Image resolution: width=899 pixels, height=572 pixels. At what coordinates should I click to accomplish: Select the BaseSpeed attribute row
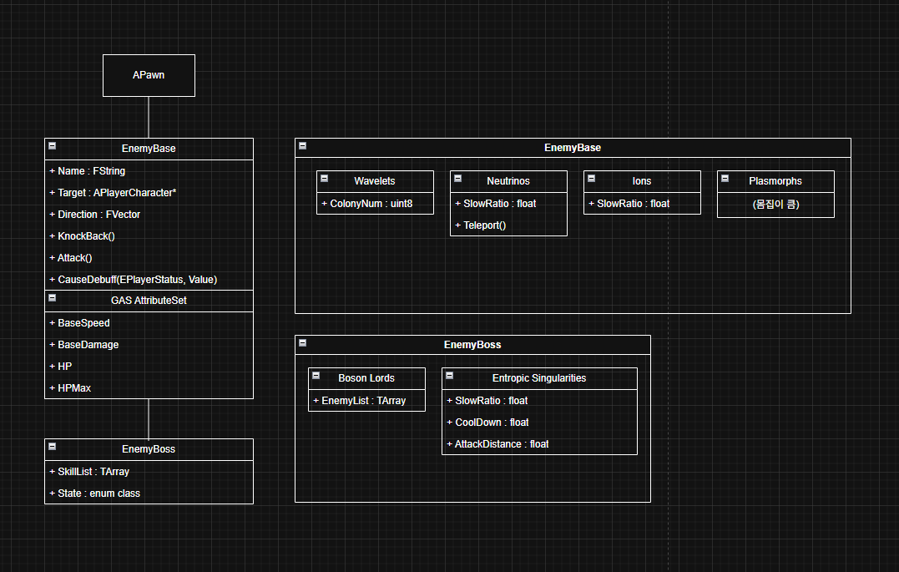point(149,323)
